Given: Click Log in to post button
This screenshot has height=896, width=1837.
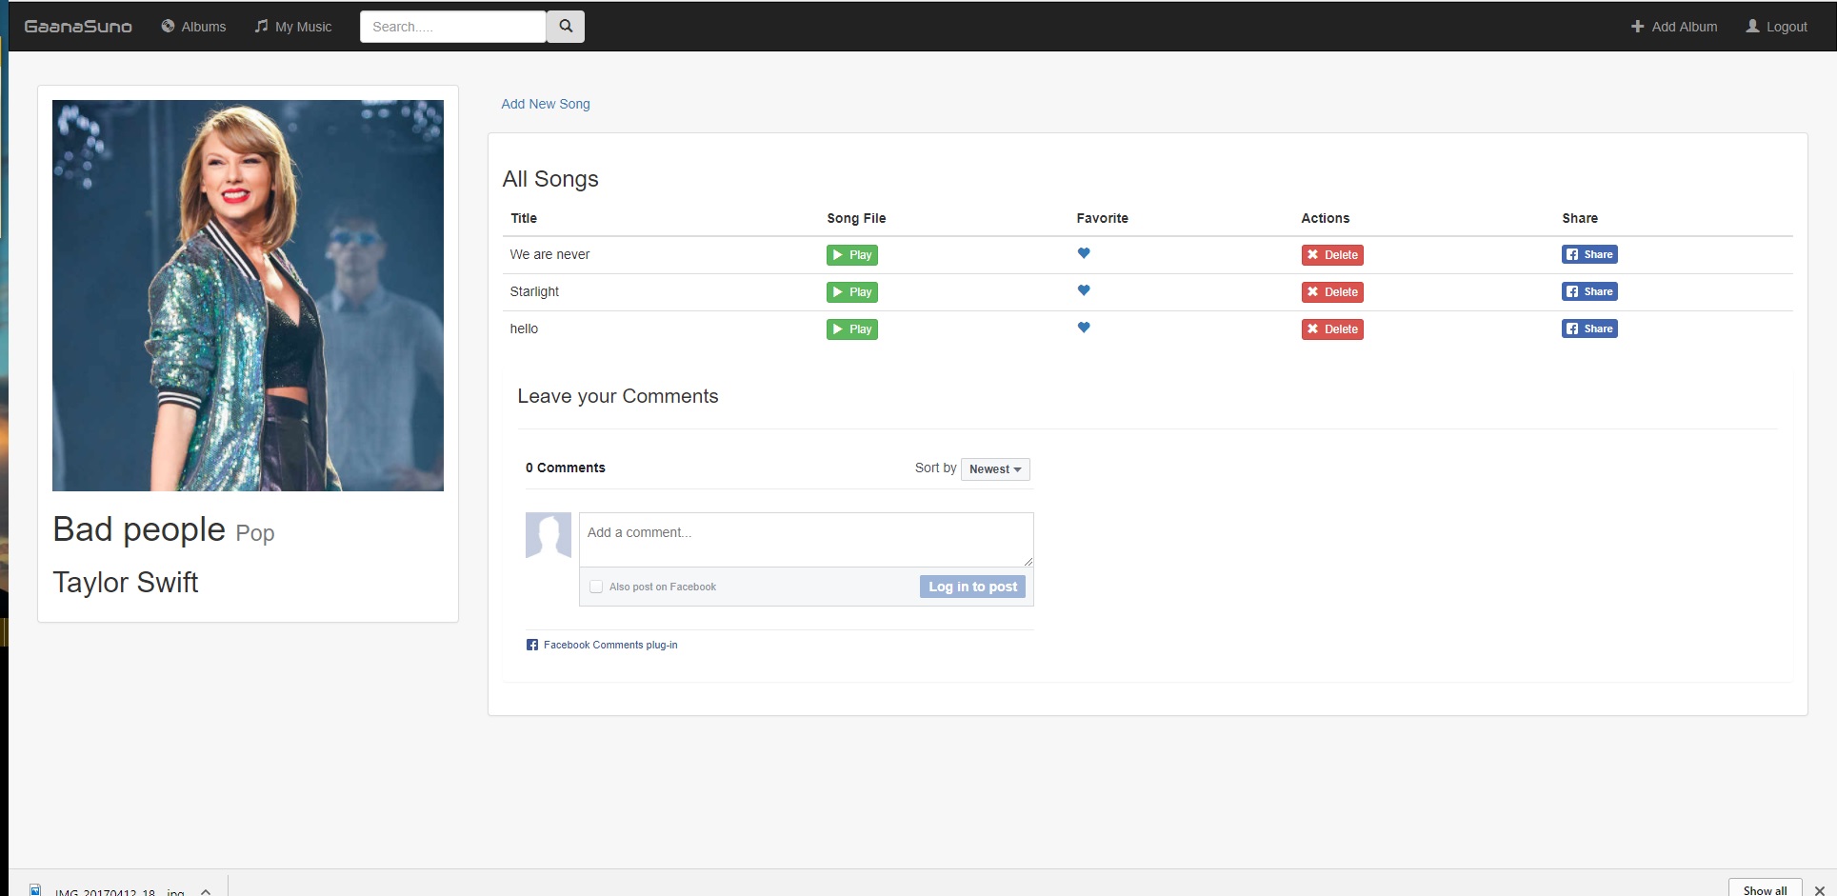Looking at the screenshot, I should click(x=972, y=587).
